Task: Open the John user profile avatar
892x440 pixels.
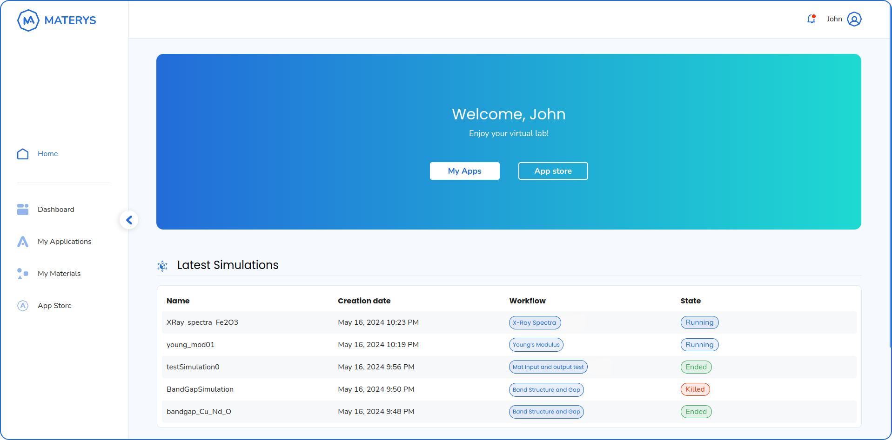Action: pyautogui.click(x=854, y=19)
